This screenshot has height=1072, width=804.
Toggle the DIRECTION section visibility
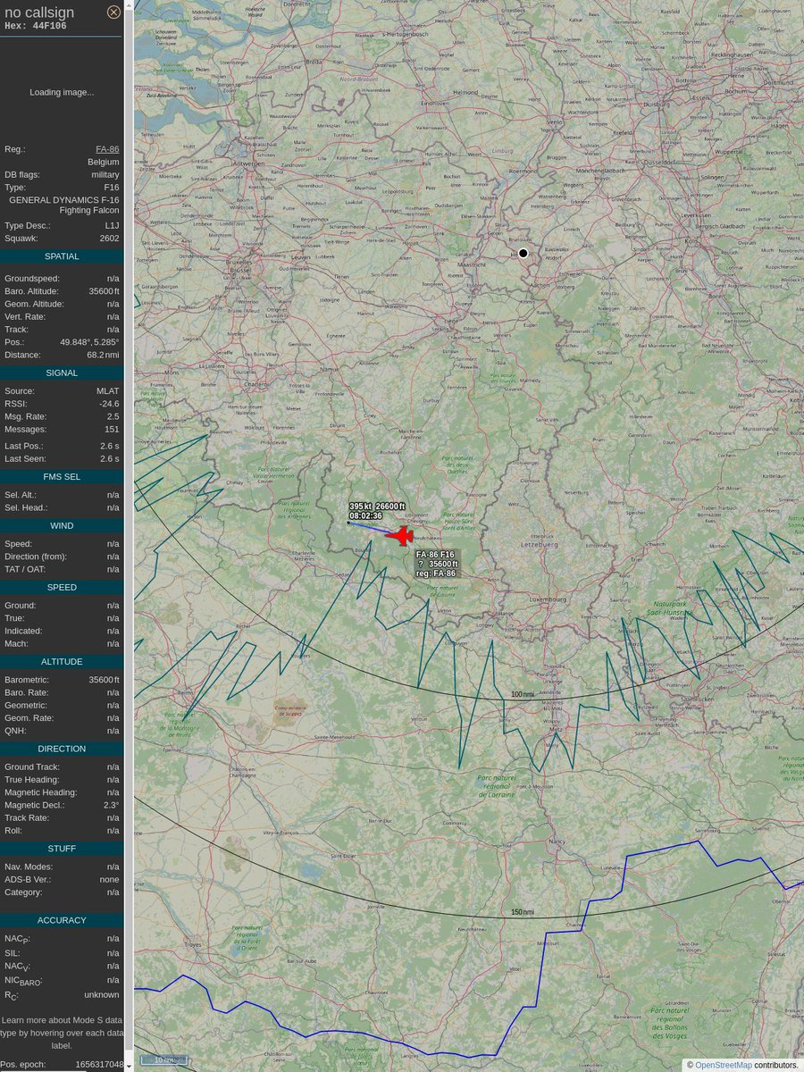(x=62, y=749)
